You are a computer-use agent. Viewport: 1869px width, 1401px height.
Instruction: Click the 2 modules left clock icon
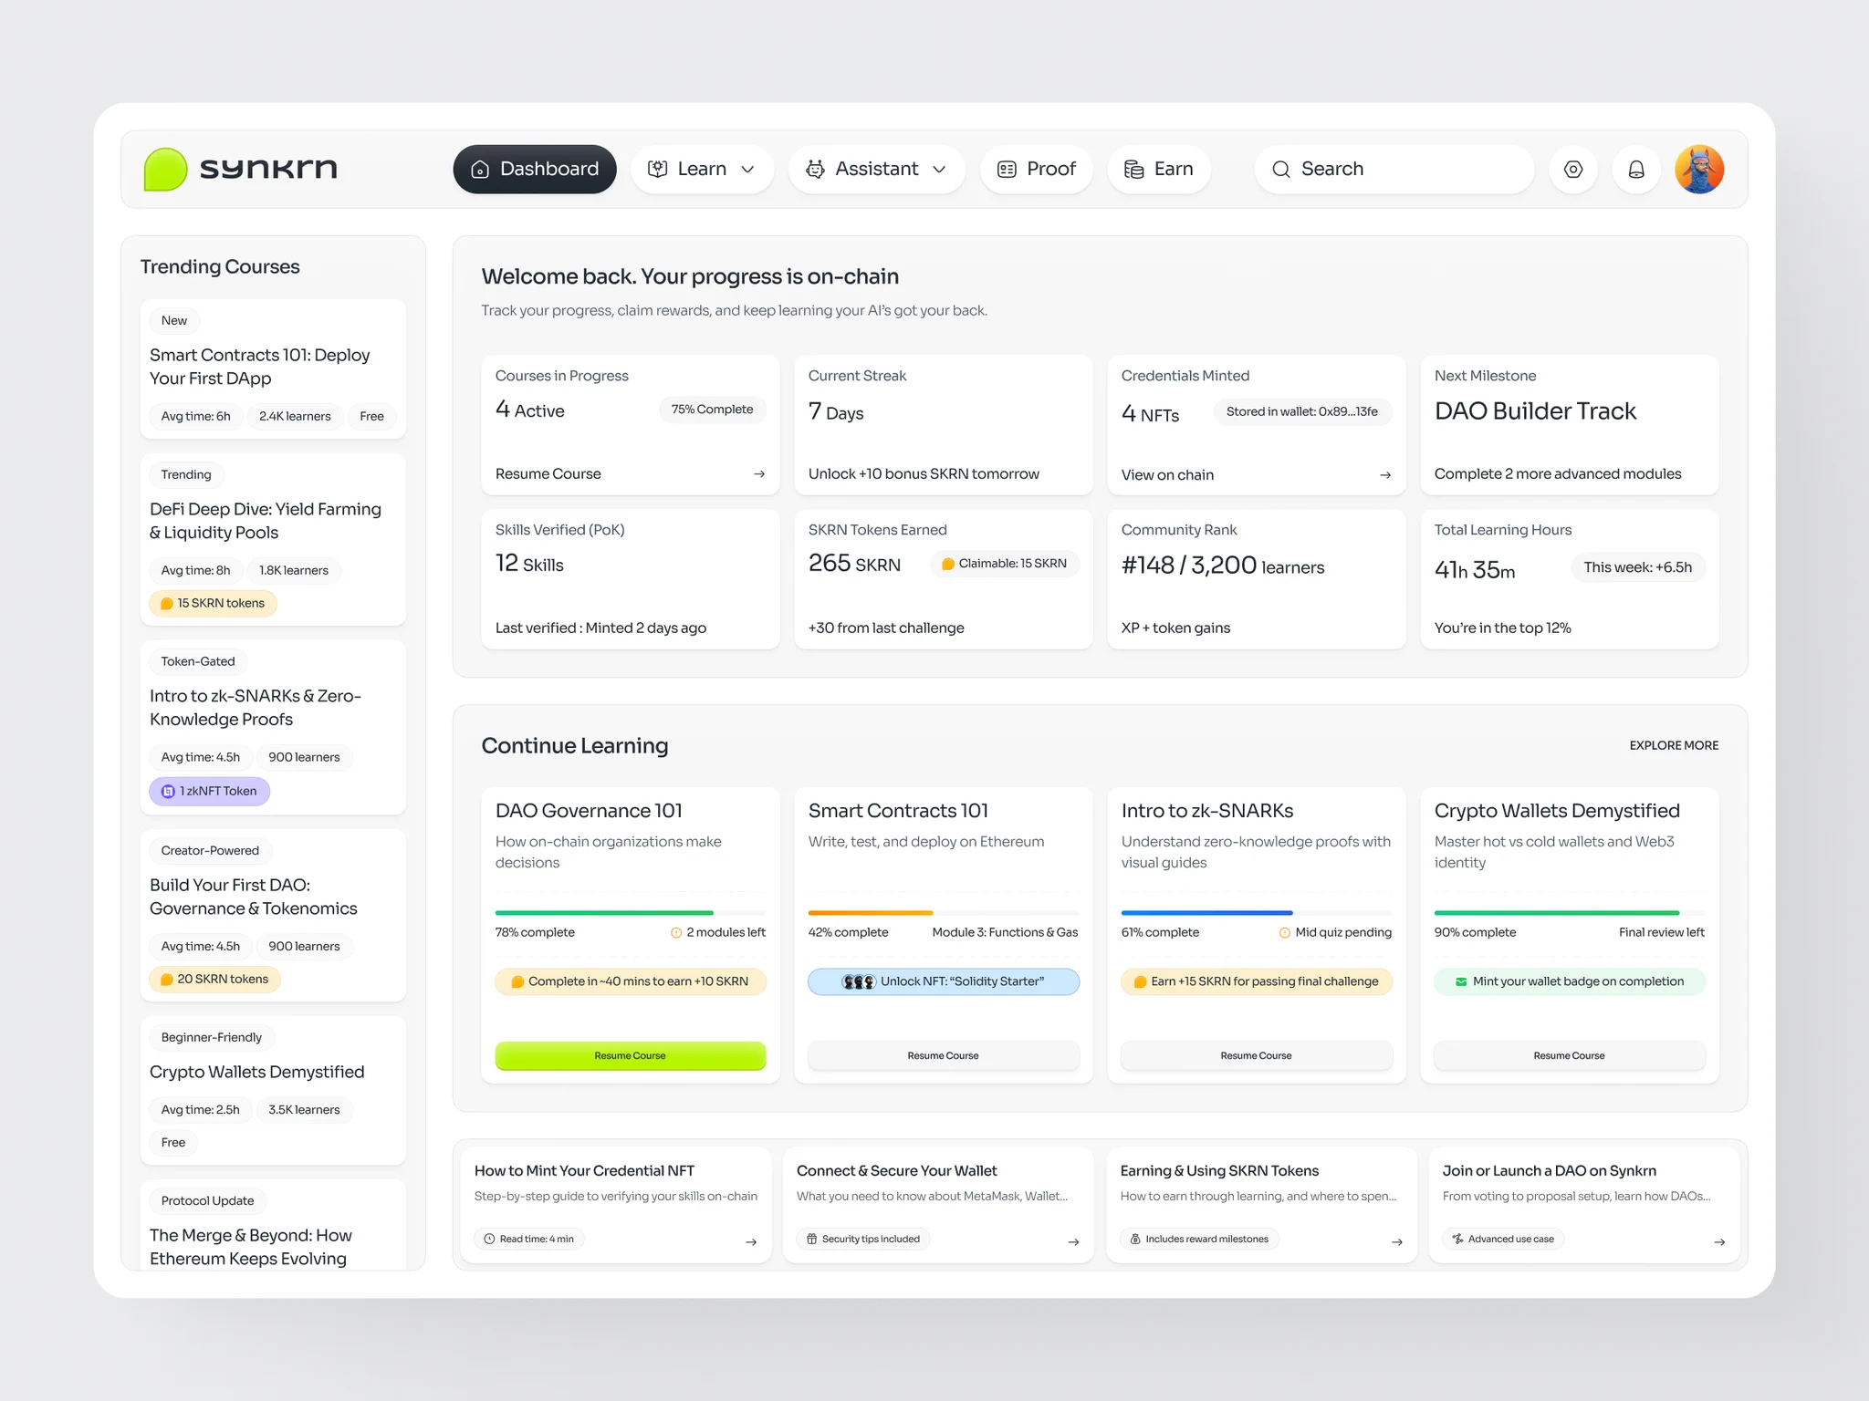pyautogui.click(x=676, y=932)
